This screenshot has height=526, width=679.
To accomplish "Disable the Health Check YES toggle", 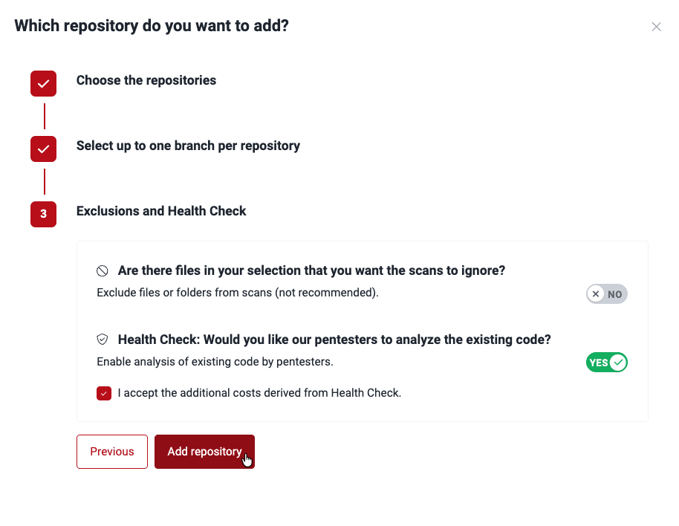I will point(607,363).
